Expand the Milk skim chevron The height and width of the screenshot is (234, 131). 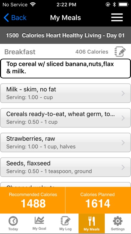pos(123,93)
